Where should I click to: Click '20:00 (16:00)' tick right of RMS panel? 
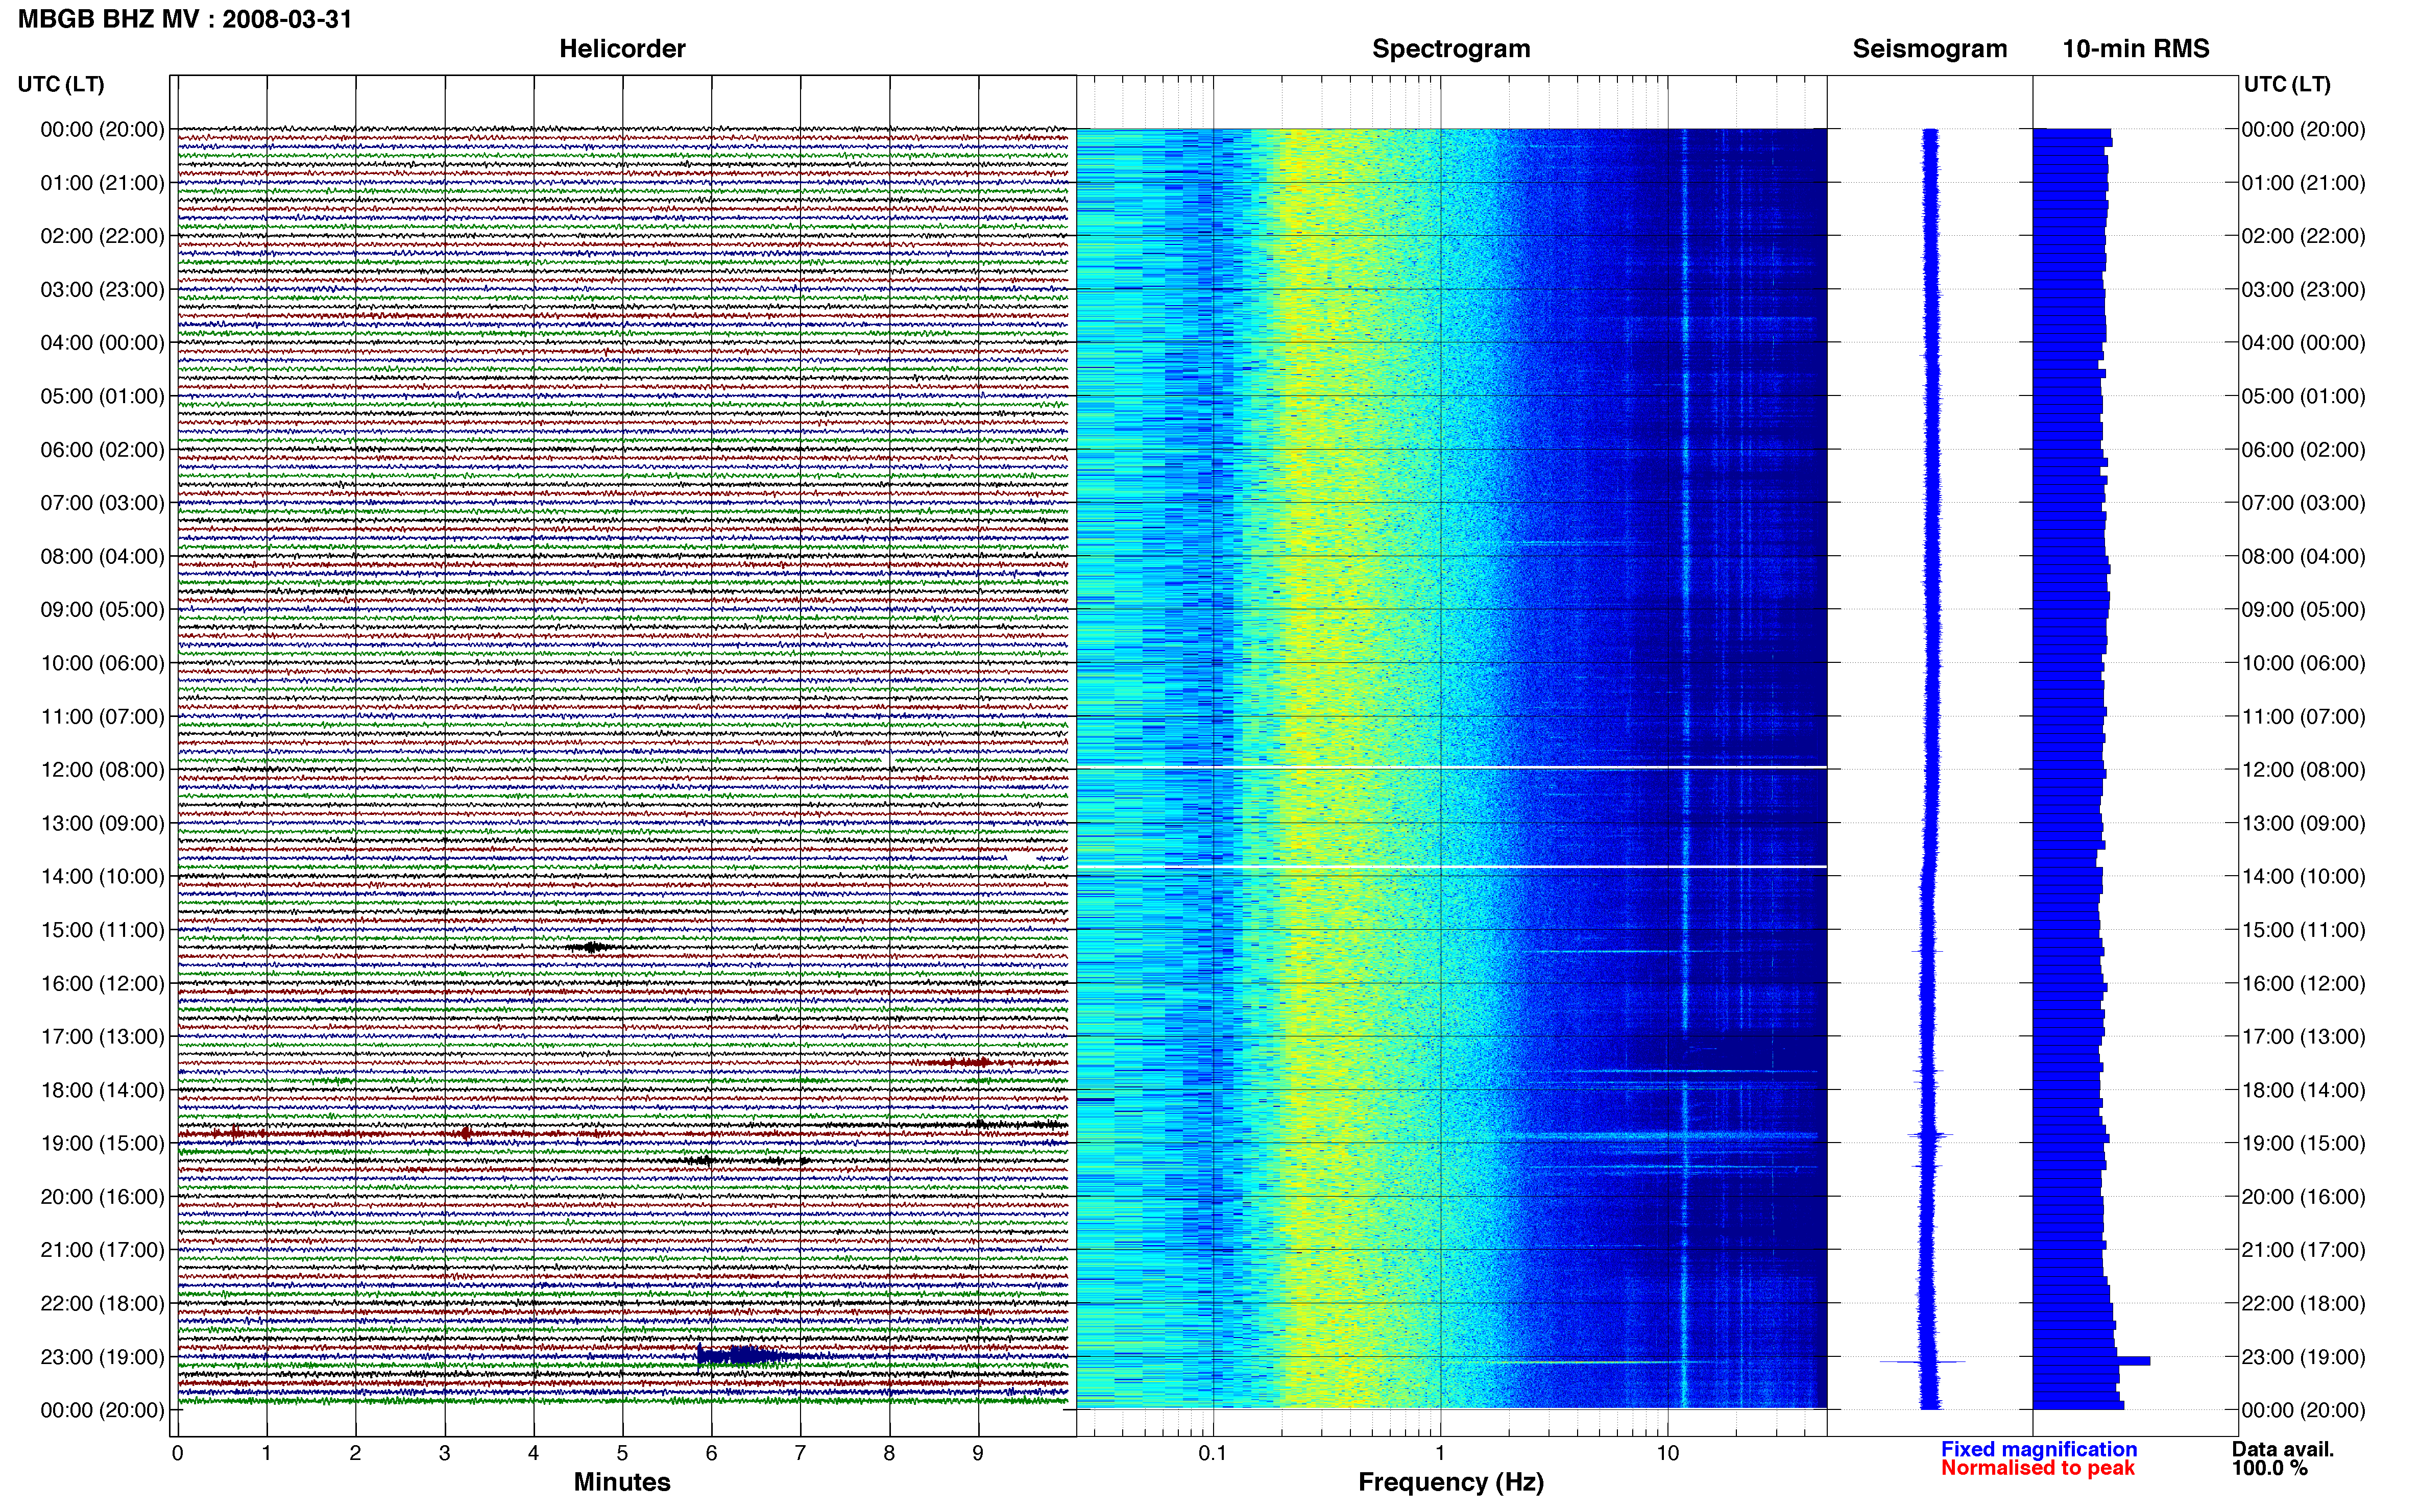pos(2303,1197)
